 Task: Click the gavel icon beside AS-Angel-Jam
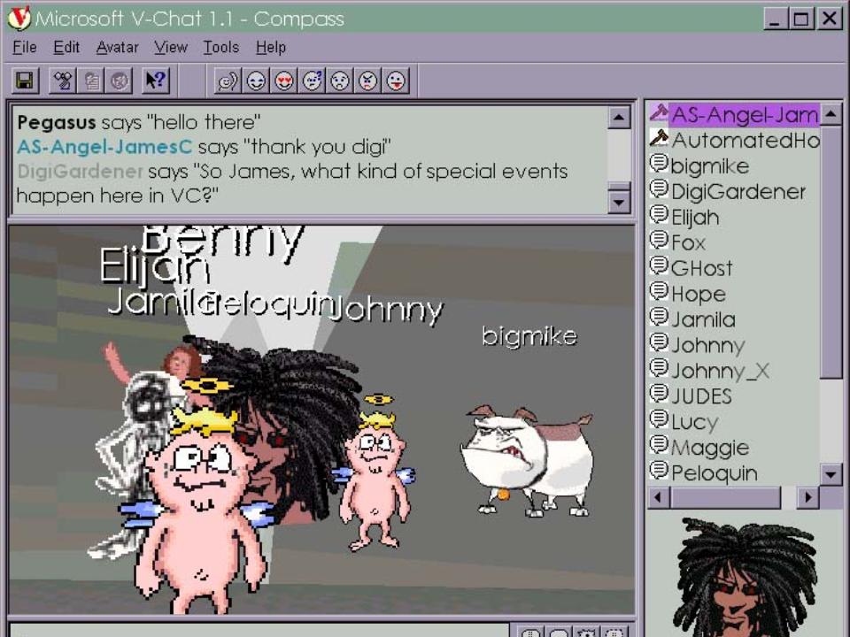659,113
